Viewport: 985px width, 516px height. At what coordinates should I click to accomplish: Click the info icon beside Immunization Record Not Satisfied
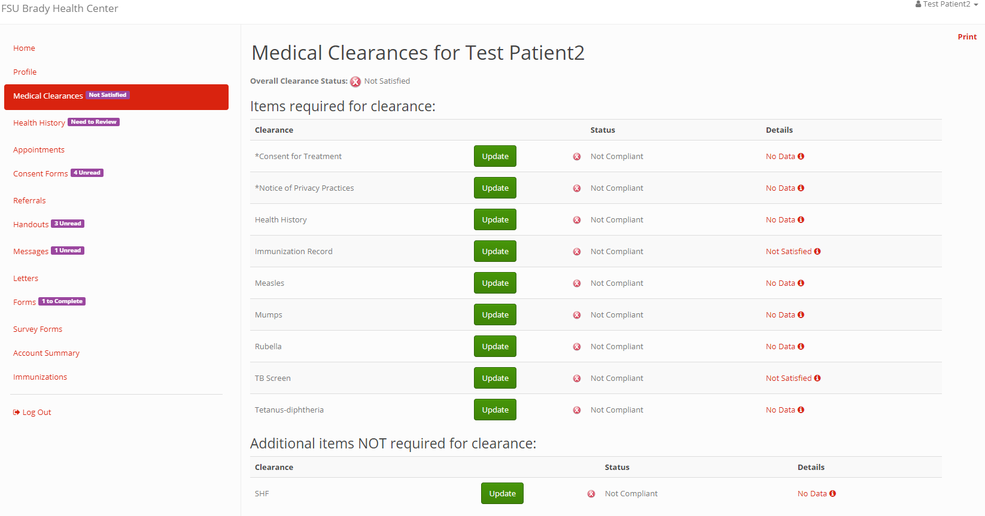tap(817, 252)
